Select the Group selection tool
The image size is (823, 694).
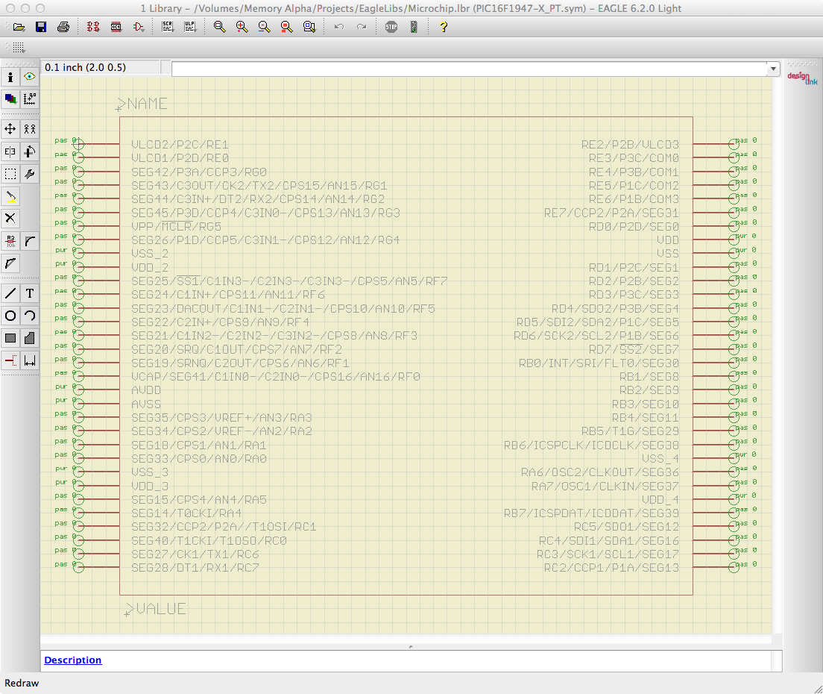click(10, 174)
